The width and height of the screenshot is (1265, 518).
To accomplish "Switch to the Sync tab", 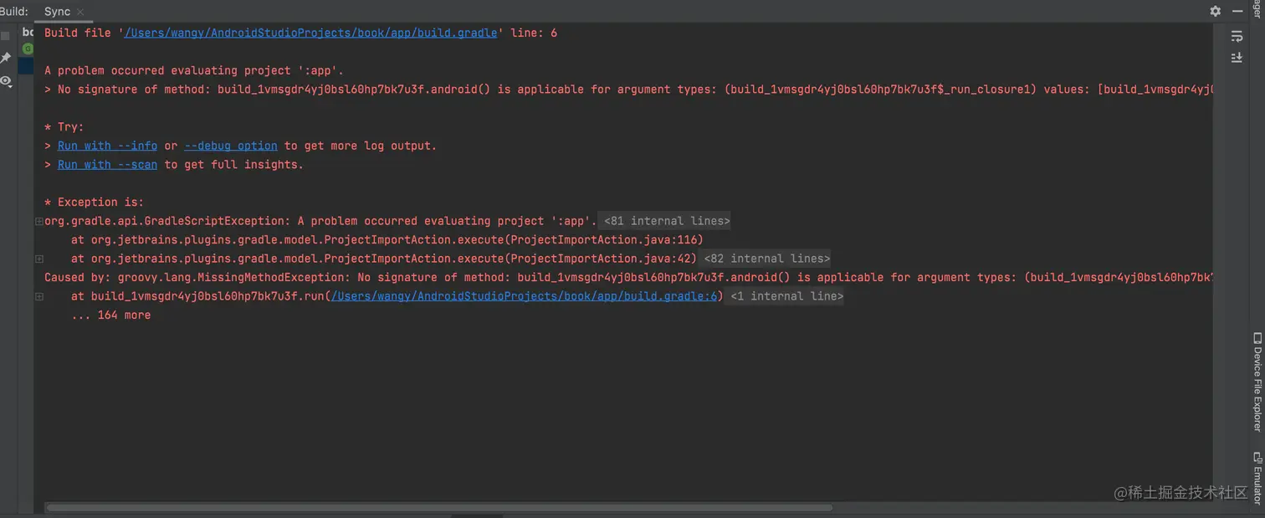I will pos(57,11).
